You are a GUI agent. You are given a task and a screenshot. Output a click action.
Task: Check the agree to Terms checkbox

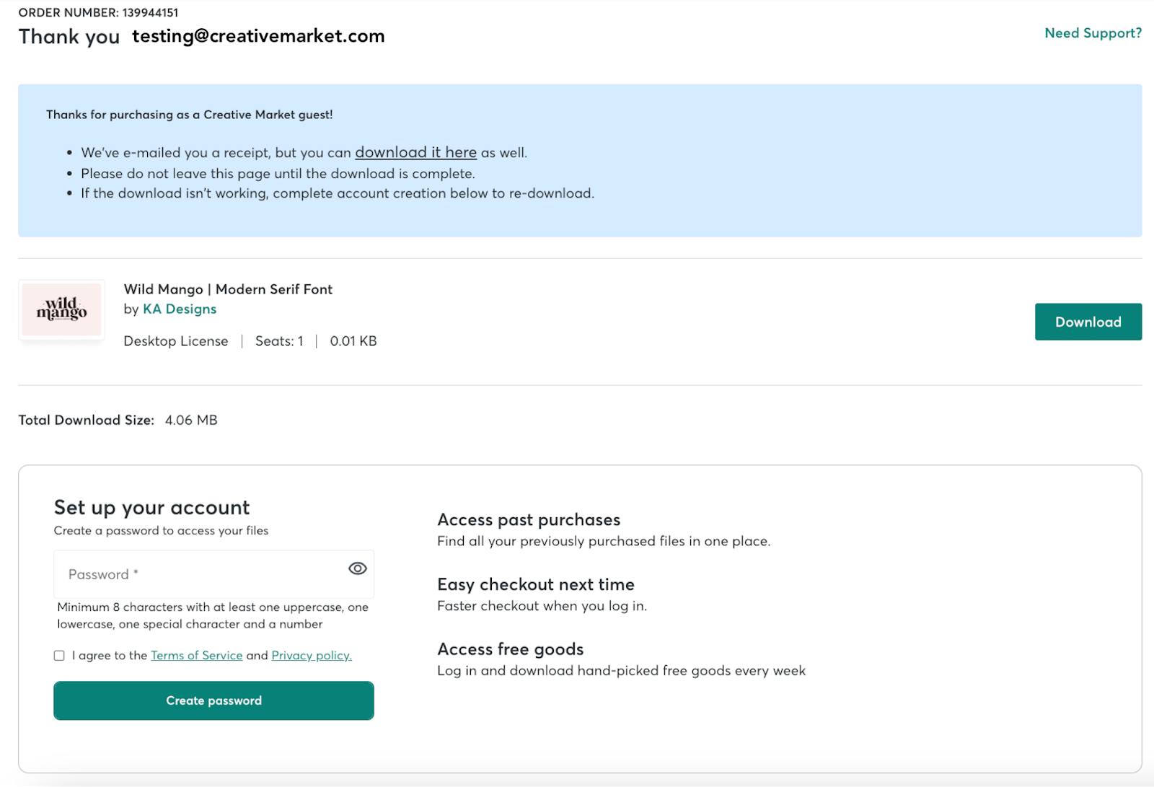tap(59, 656)
